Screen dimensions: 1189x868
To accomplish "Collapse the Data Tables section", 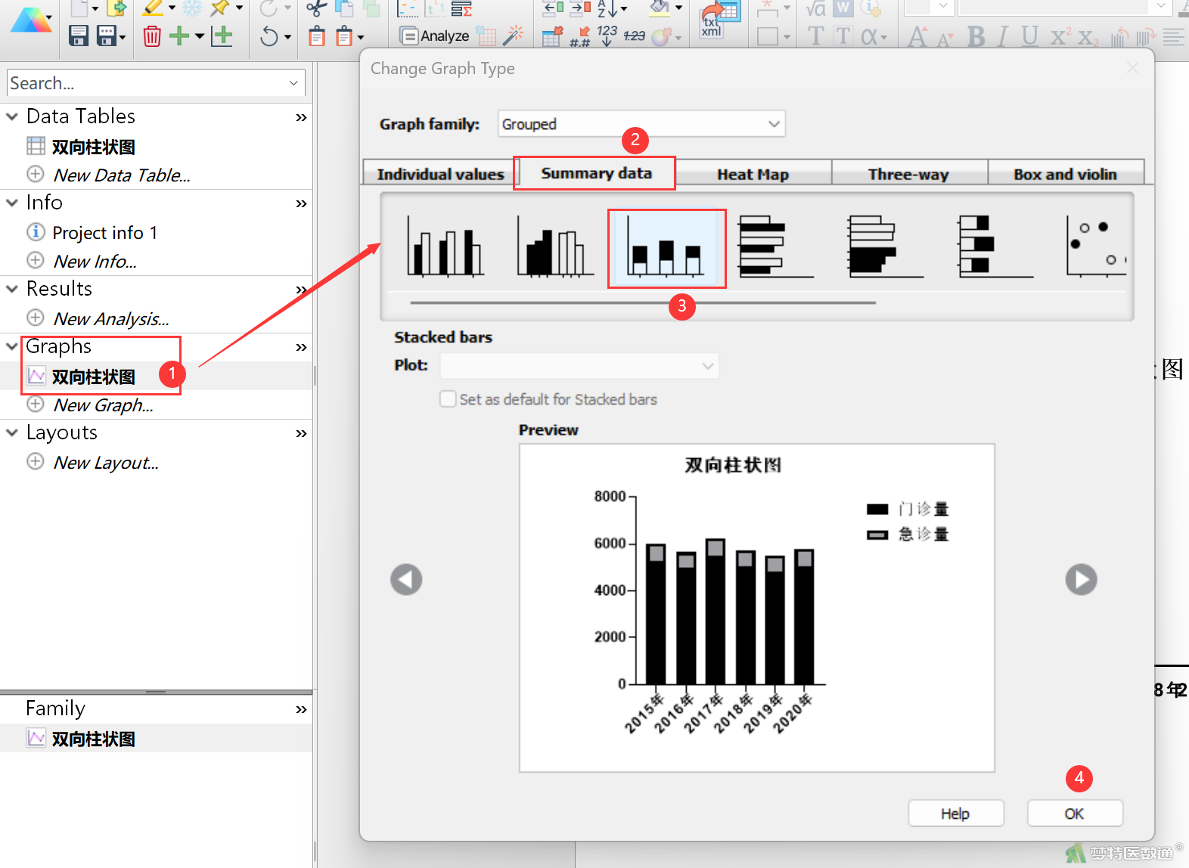I will pyautogui.click(x=12, y=116).
